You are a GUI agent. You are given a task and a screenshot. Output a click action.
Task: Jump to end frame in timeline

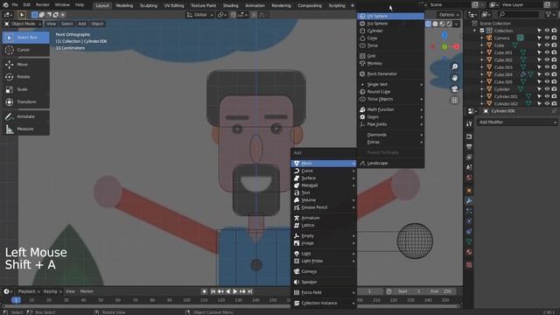pos(250,291)
